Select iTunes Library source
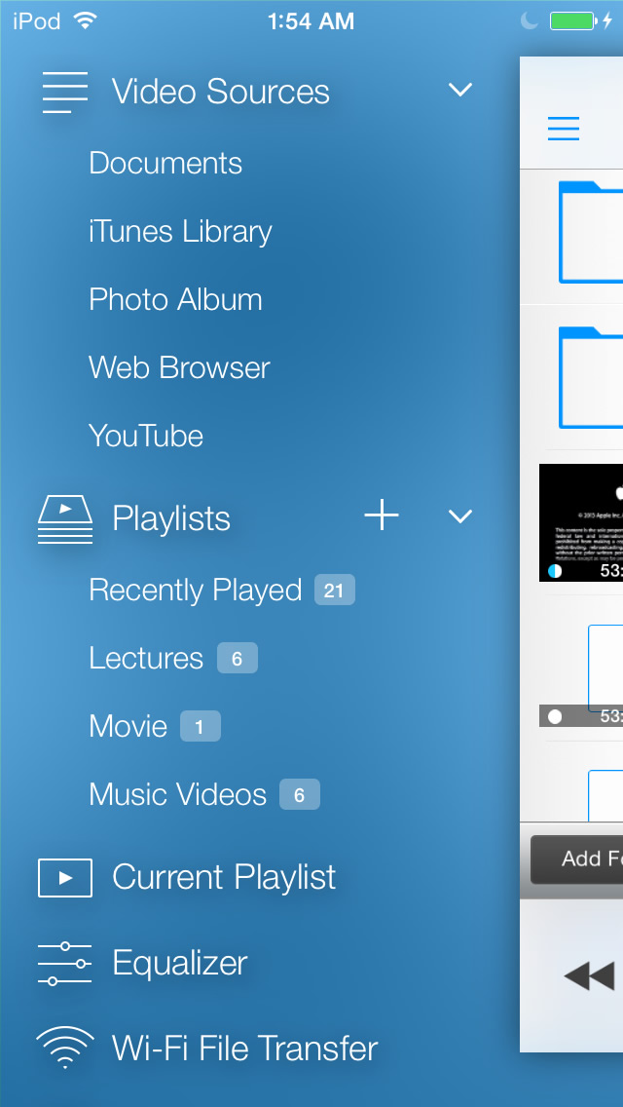 click(180, 232)
